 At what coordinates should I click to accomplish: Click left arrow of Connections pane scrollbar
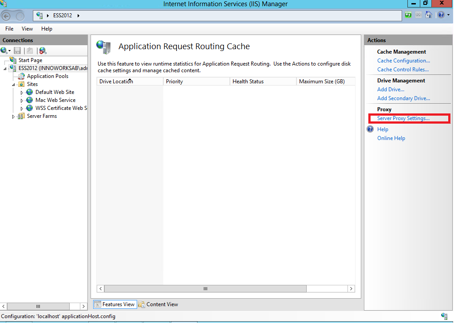coord(4,306)
